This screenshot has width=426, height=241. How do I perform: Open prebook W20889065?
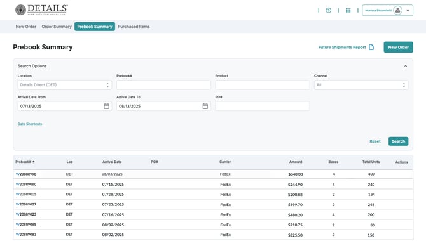26,224
